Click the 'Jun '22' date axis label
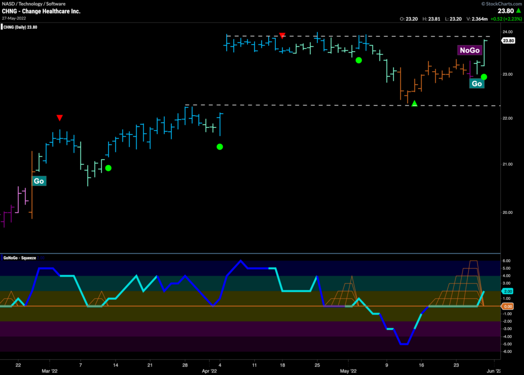Viewport: 524px width, 375px height. click(x=494, y=371)
